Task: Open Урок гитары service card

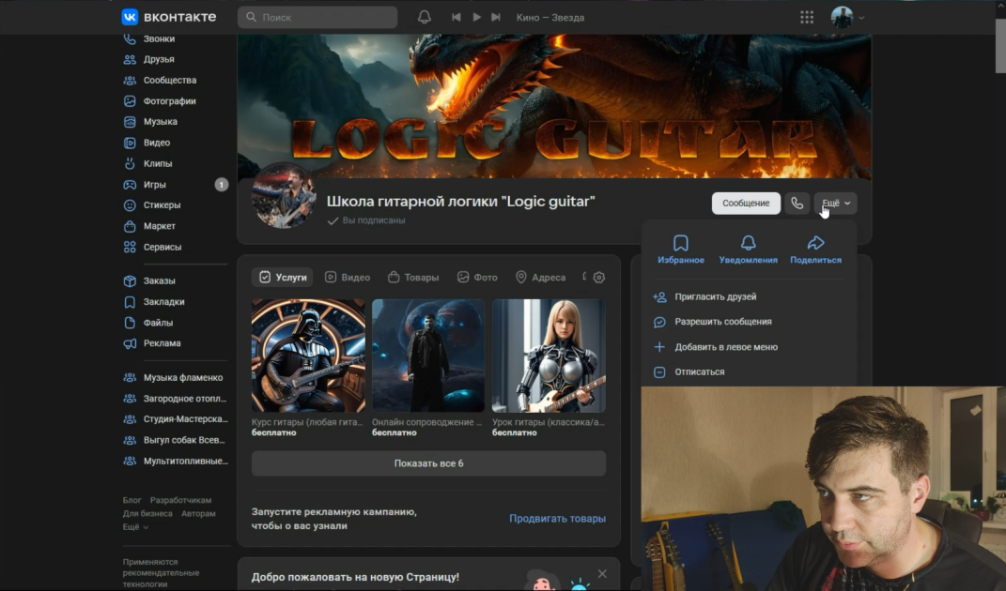Action: coord(549,368)
